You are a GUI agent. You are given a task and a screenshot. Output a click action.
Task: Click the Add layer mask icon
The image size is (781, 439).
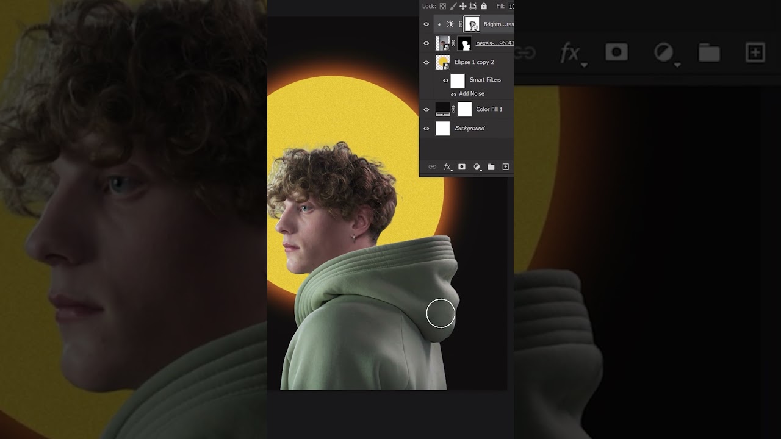(x=462, y=166)
